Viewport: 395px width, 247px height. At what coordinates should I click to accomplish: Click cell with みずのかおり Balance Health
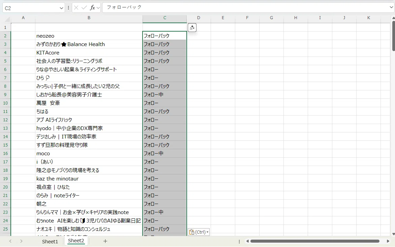pos(89,44)
